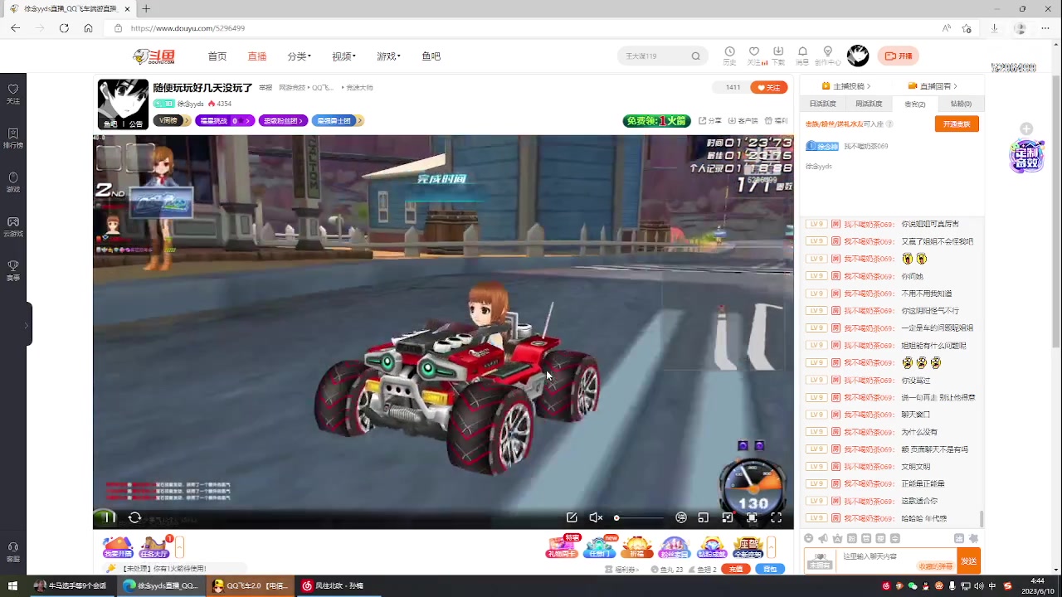Screen dimensions: 1062x597
Task: Open the 最强骑士团 badge
Action: pos(337,121)
